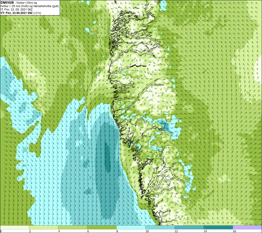The width and height of the screenshot is (262, 233).
Task: Click the '16' label on the wind scale
Action: coord(234,231)
